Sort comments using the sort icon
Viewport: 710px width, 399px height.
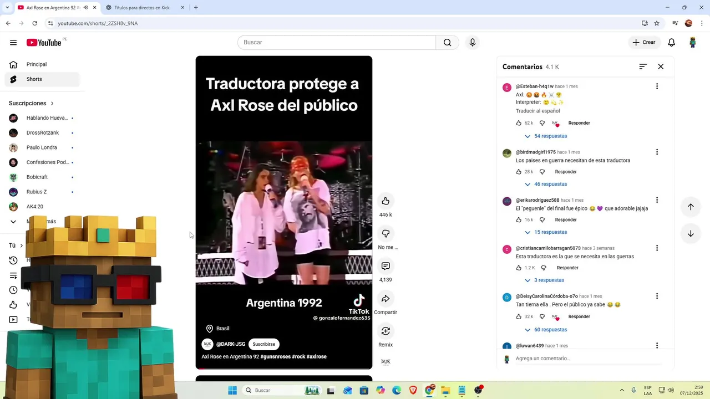(x=643, y=66)
